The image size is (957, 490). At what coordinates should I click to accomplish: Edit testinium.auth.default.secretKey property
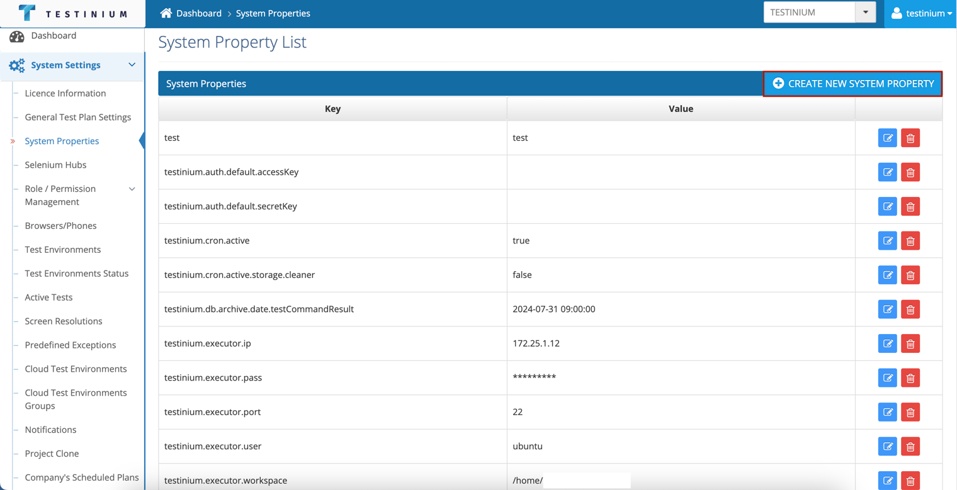[888, 206]
